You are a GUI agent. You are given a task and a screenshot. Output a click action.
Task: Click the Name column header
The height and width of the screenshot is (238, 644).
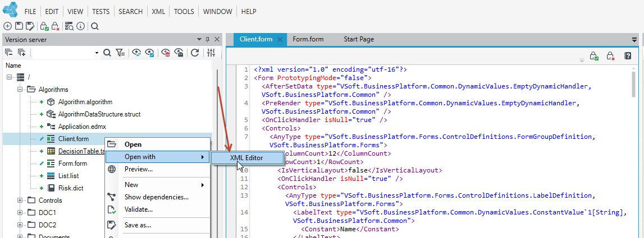13,66
